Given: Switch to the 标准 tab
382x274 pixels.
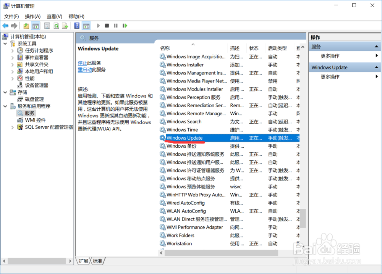Looking at the screenshot, I should [98, 261].
